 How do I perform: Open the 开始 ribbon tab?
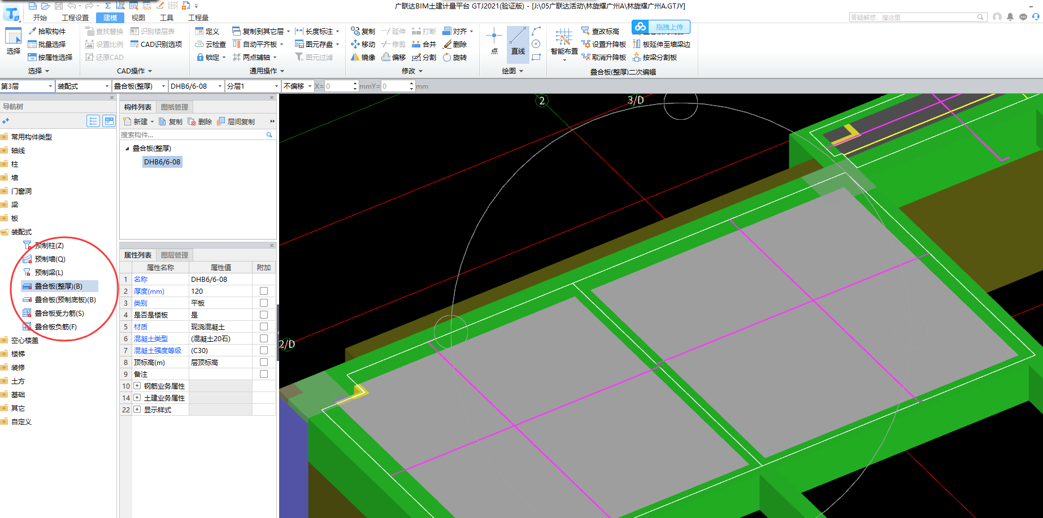[x=40, y=18]
